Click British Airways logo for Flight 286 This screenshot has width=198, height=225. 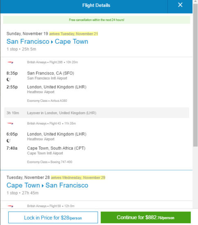10,62
